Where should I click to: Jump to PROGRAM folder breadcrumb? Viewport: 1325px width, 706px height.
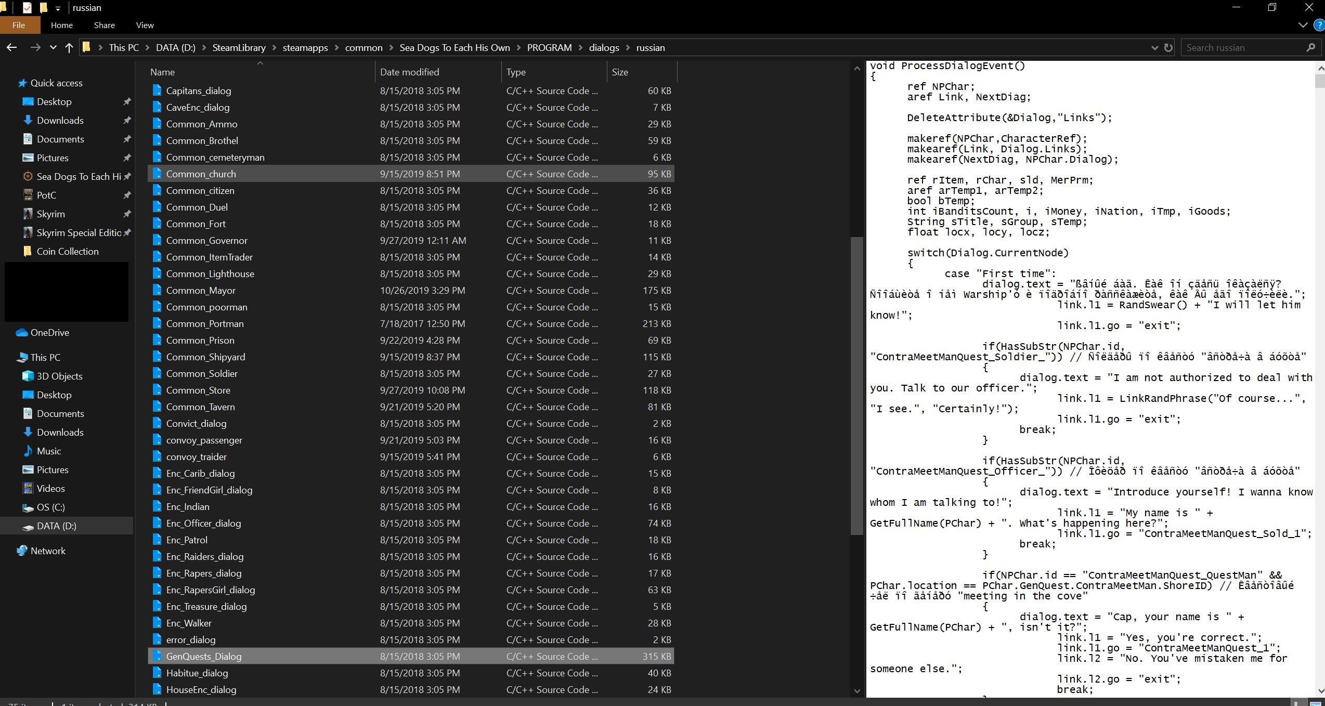click(549, 47)
